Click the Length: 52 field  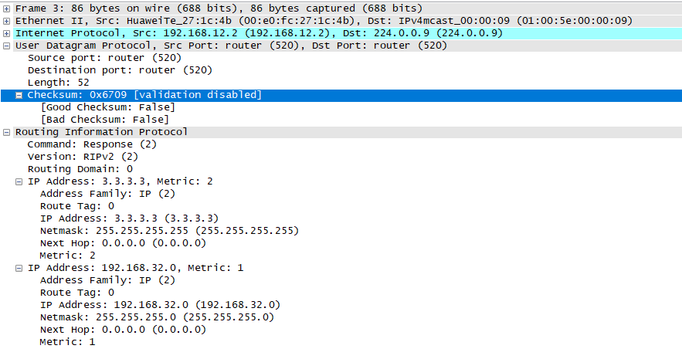coord(58,83)
